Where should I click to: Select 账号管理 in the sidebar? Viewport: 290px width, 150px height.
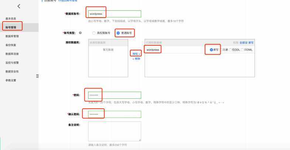11,28
